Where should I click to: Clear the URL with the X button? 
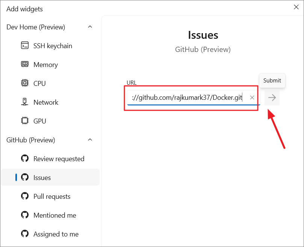point(252,97)
